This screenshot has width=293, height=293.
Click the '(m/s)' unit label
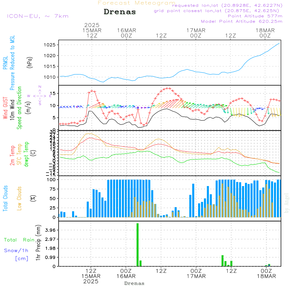click(x=28, y=108)
